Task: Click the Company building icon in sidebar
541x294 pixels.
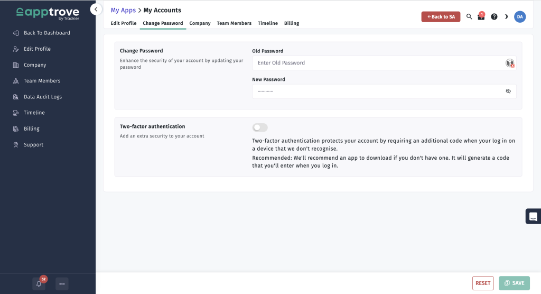Action: [16, 65]
